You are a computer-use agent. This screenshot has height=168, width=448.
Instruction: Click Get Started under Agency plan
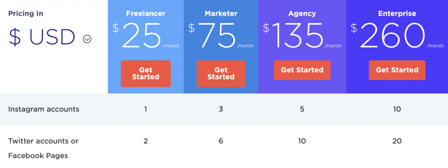tap(302, 70)
